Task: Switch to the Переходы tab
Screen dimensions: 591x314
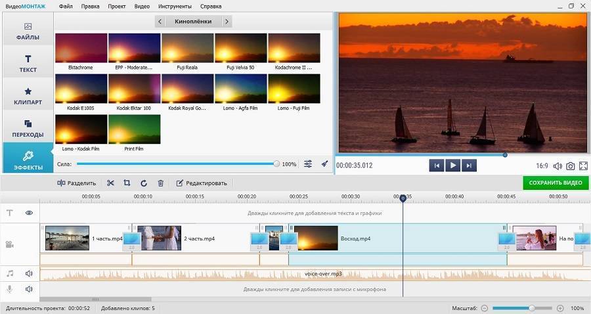Action: point(28,127)
